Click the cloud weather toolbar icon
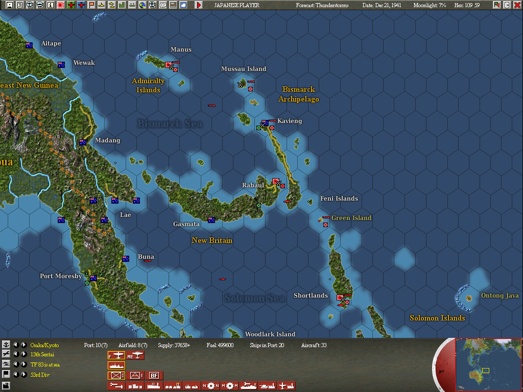The width and height of the screenshot is (523, 392). (183, 5)
